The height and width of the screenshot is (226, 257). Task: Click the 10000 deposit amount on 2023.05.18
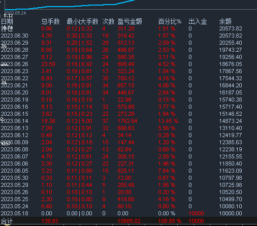pyautogui.click(x=196, y=213)
